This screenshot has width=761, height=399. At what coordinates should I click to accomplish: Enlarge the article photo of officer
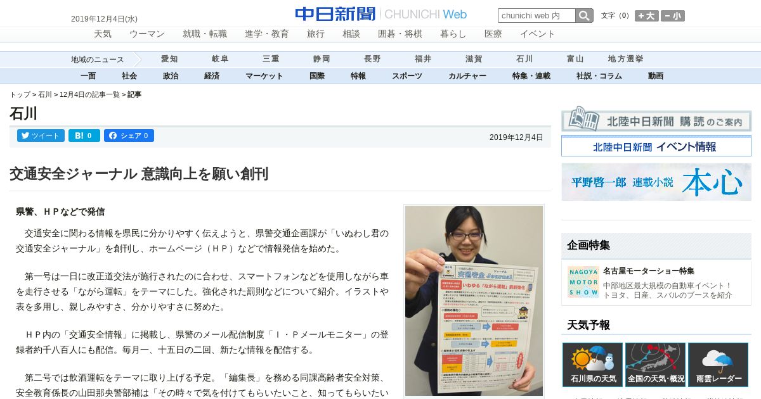[474, 301]
